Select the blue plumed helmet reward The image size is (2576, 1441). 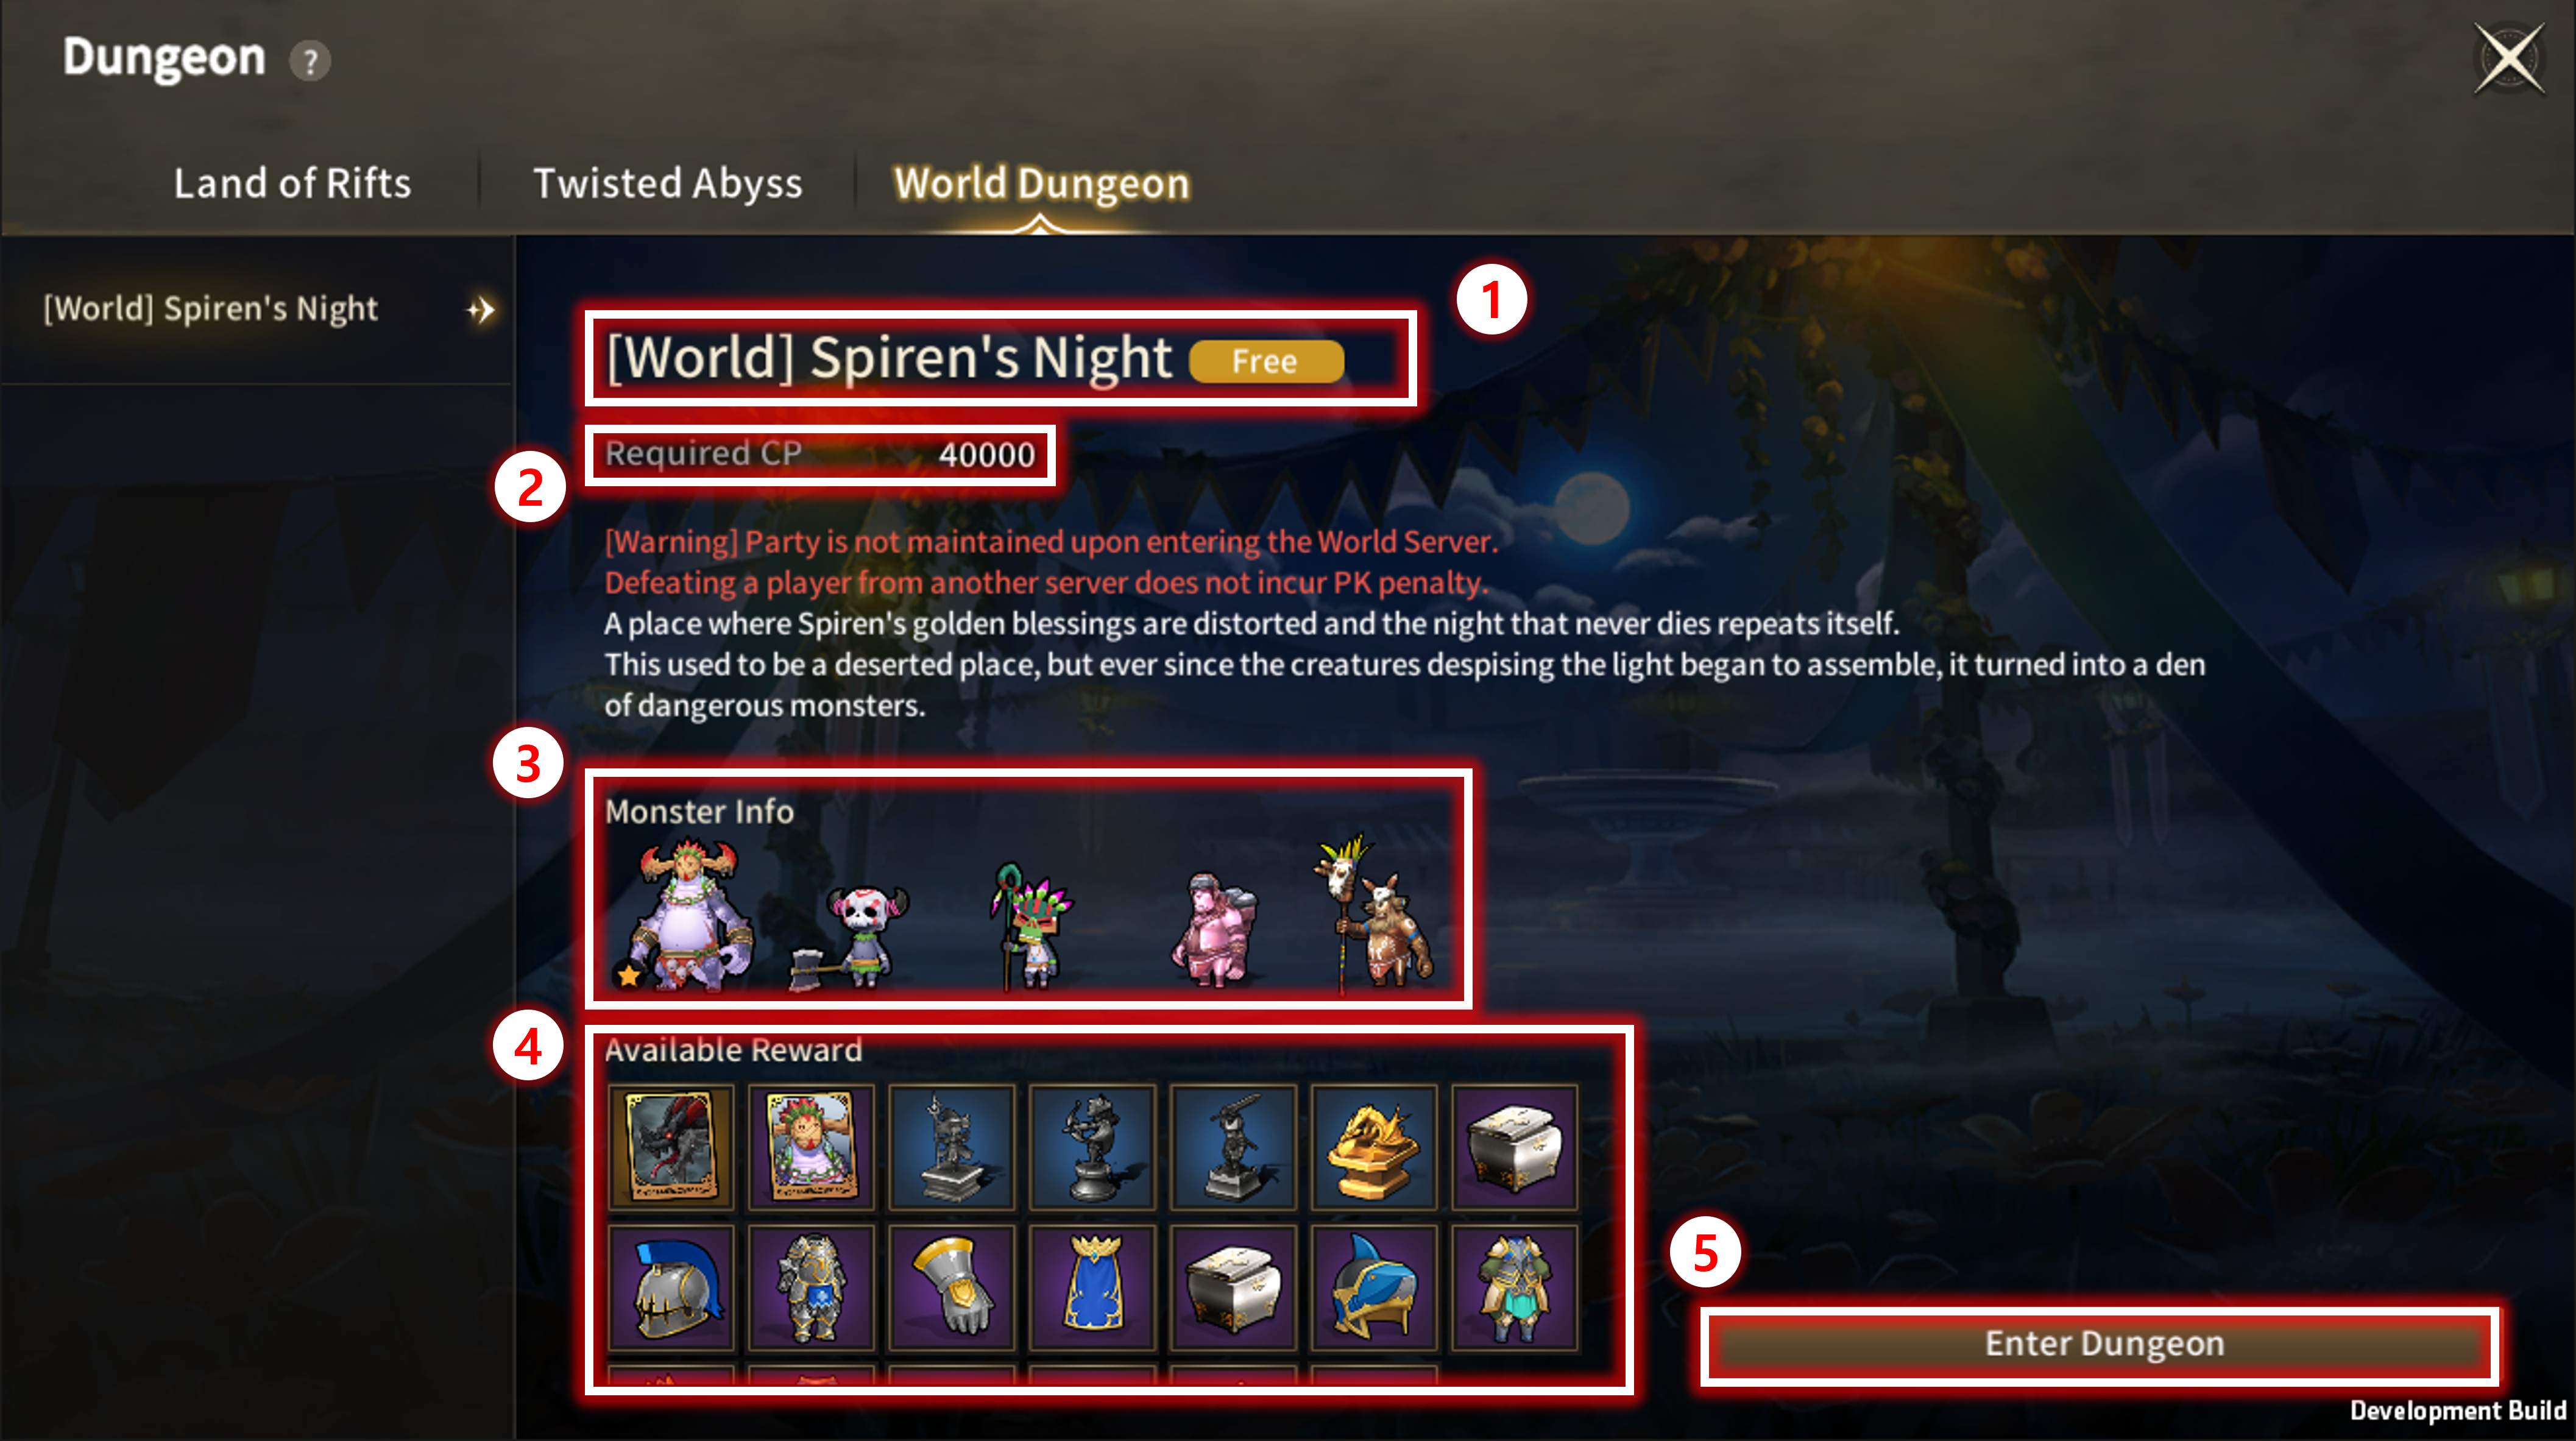[x=671, y=1288]
